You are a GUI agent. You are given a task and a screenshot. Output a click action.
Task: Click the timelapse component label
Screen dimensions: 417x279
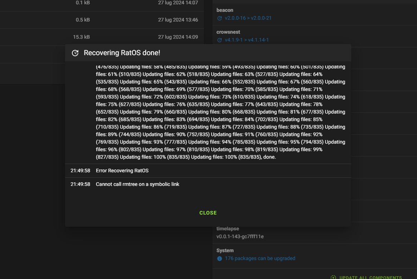pos(228,229)
